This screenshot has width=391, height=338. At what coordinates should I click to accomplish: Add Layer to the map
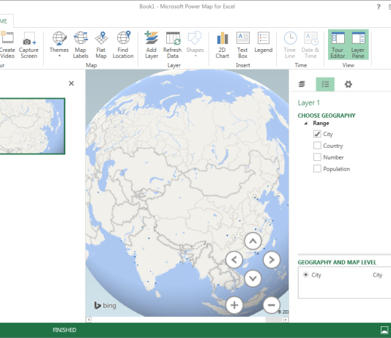click(152, 45)
